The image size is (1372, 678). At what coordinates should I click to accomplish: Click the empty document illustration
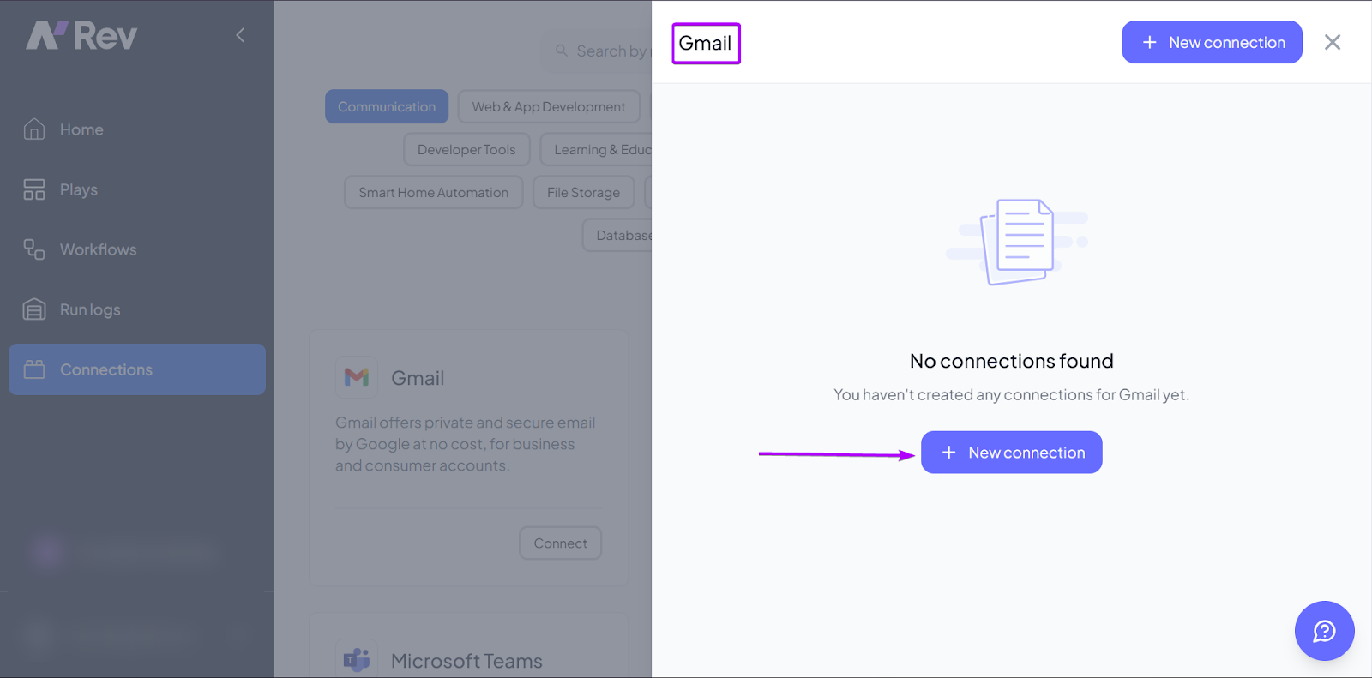coord(1017,243)
